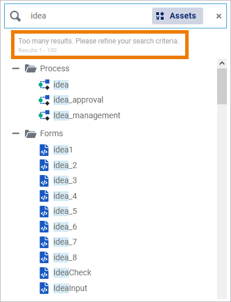
Task: Select the idea_8 form entry
Action: click(x=65, y=257)
